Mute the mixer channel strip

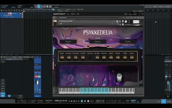click(36, 75)
